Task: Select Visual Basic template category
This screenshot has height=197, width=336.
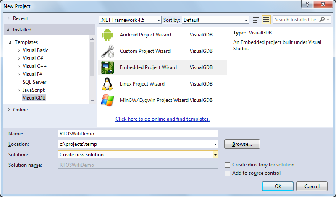Action: pyautogui.click(x=35, y=50)
